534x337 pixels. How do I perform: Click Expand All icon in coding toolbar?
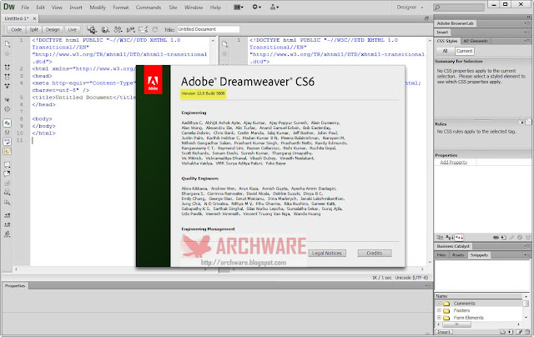pos(8,86)
